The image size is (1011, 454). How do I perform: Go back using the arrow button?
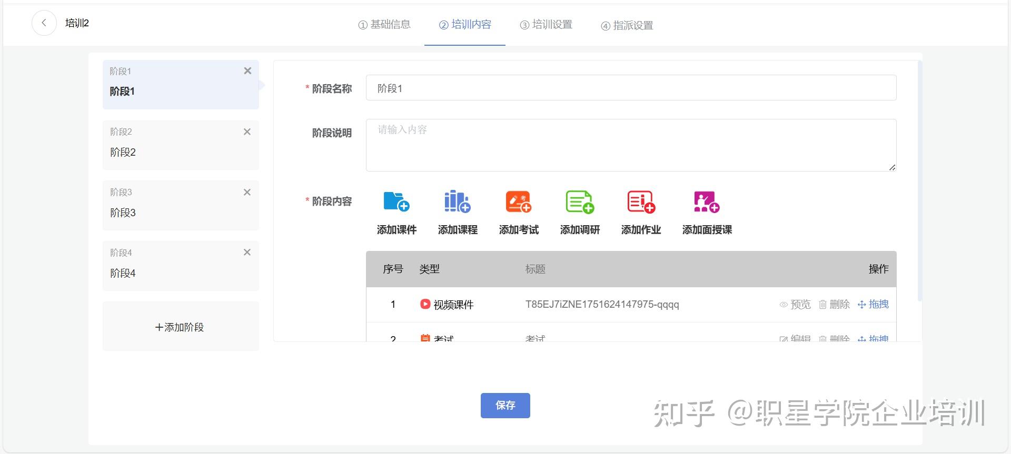(44, 23)
